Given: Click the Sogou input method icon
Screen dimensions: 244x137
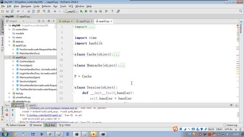Looking at the screenshot, I should pos(175,129).
